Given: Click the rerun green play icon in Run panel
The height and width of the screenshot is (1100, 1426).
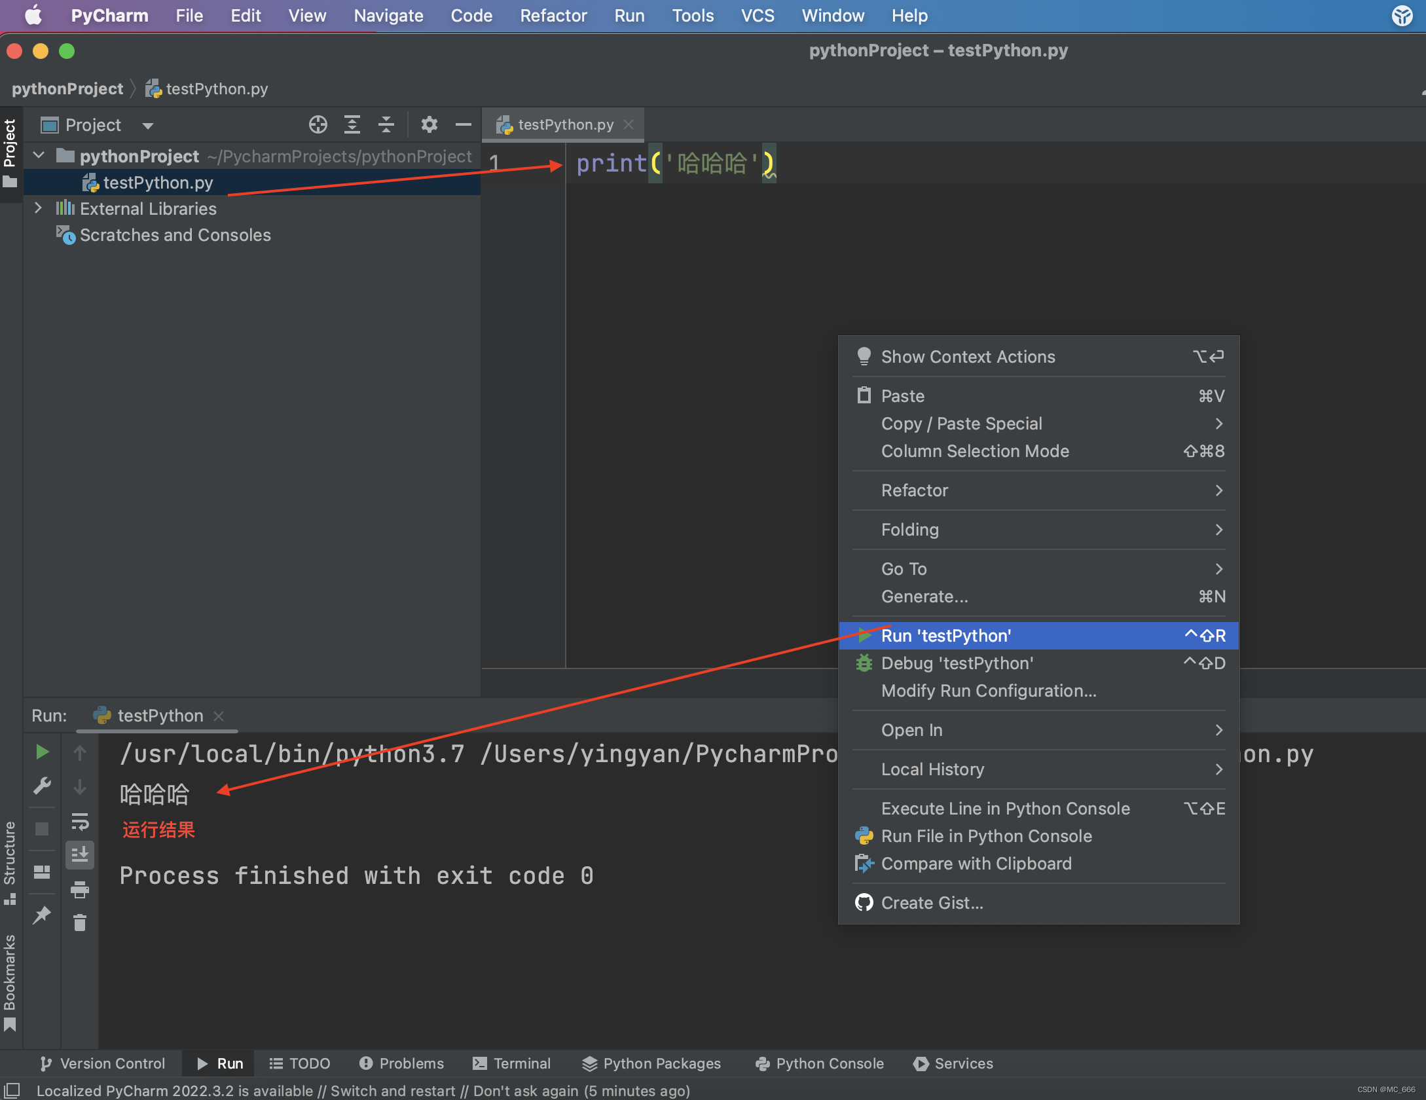Looking at the screenshot, I should (42, 752).
